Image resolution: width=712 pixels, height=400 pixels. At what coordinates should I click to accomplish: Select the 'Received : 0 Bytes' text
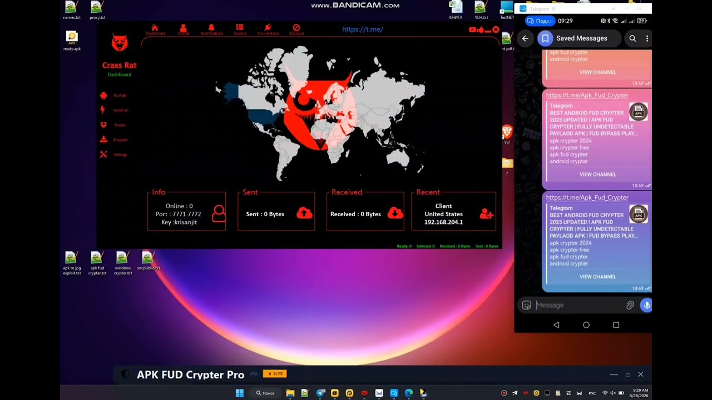point(355,214)
